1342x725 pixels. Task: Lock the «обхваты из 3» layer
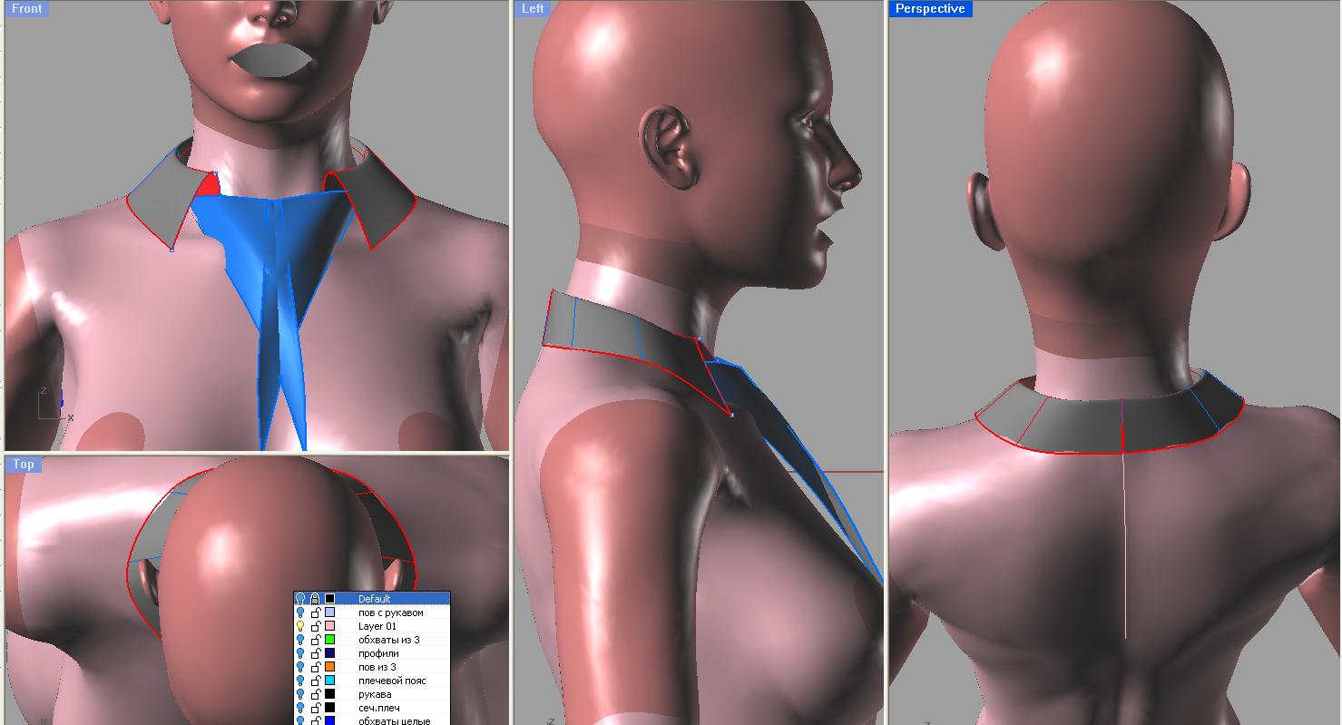click(x=315, y=640)
